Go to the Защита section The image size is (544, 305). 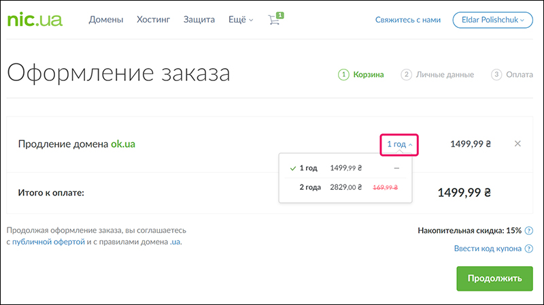click(199, 20)
